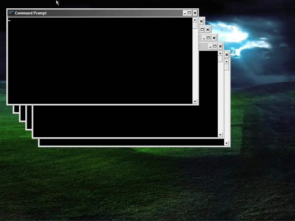Click the down arrow on the front window's scrollbar
This screenshot has height=221, width=295.
[195, 102]
